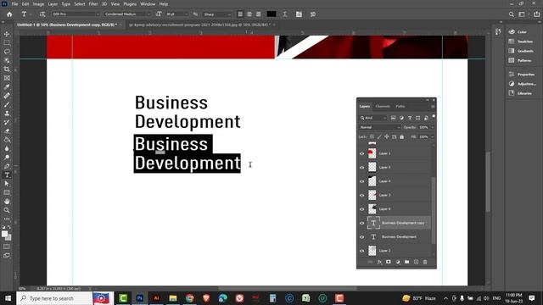Image resolution: width=543 pixels, height=305 pixels.
Task: Select the Lasso tool
Action: (7, 52)
